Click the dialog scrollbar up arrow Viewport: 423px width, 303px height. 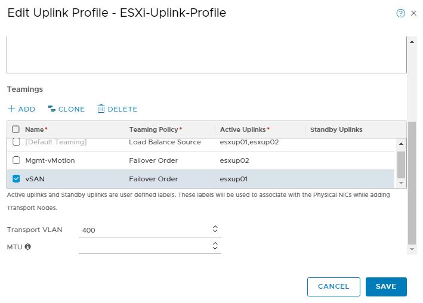tap(412, 42)
